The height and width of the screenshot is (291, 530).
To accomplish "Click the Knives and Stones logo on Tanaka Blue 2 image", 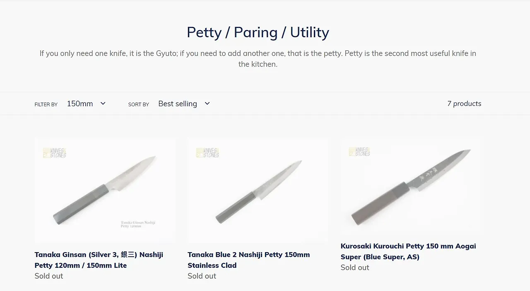I will coord(207,153).
